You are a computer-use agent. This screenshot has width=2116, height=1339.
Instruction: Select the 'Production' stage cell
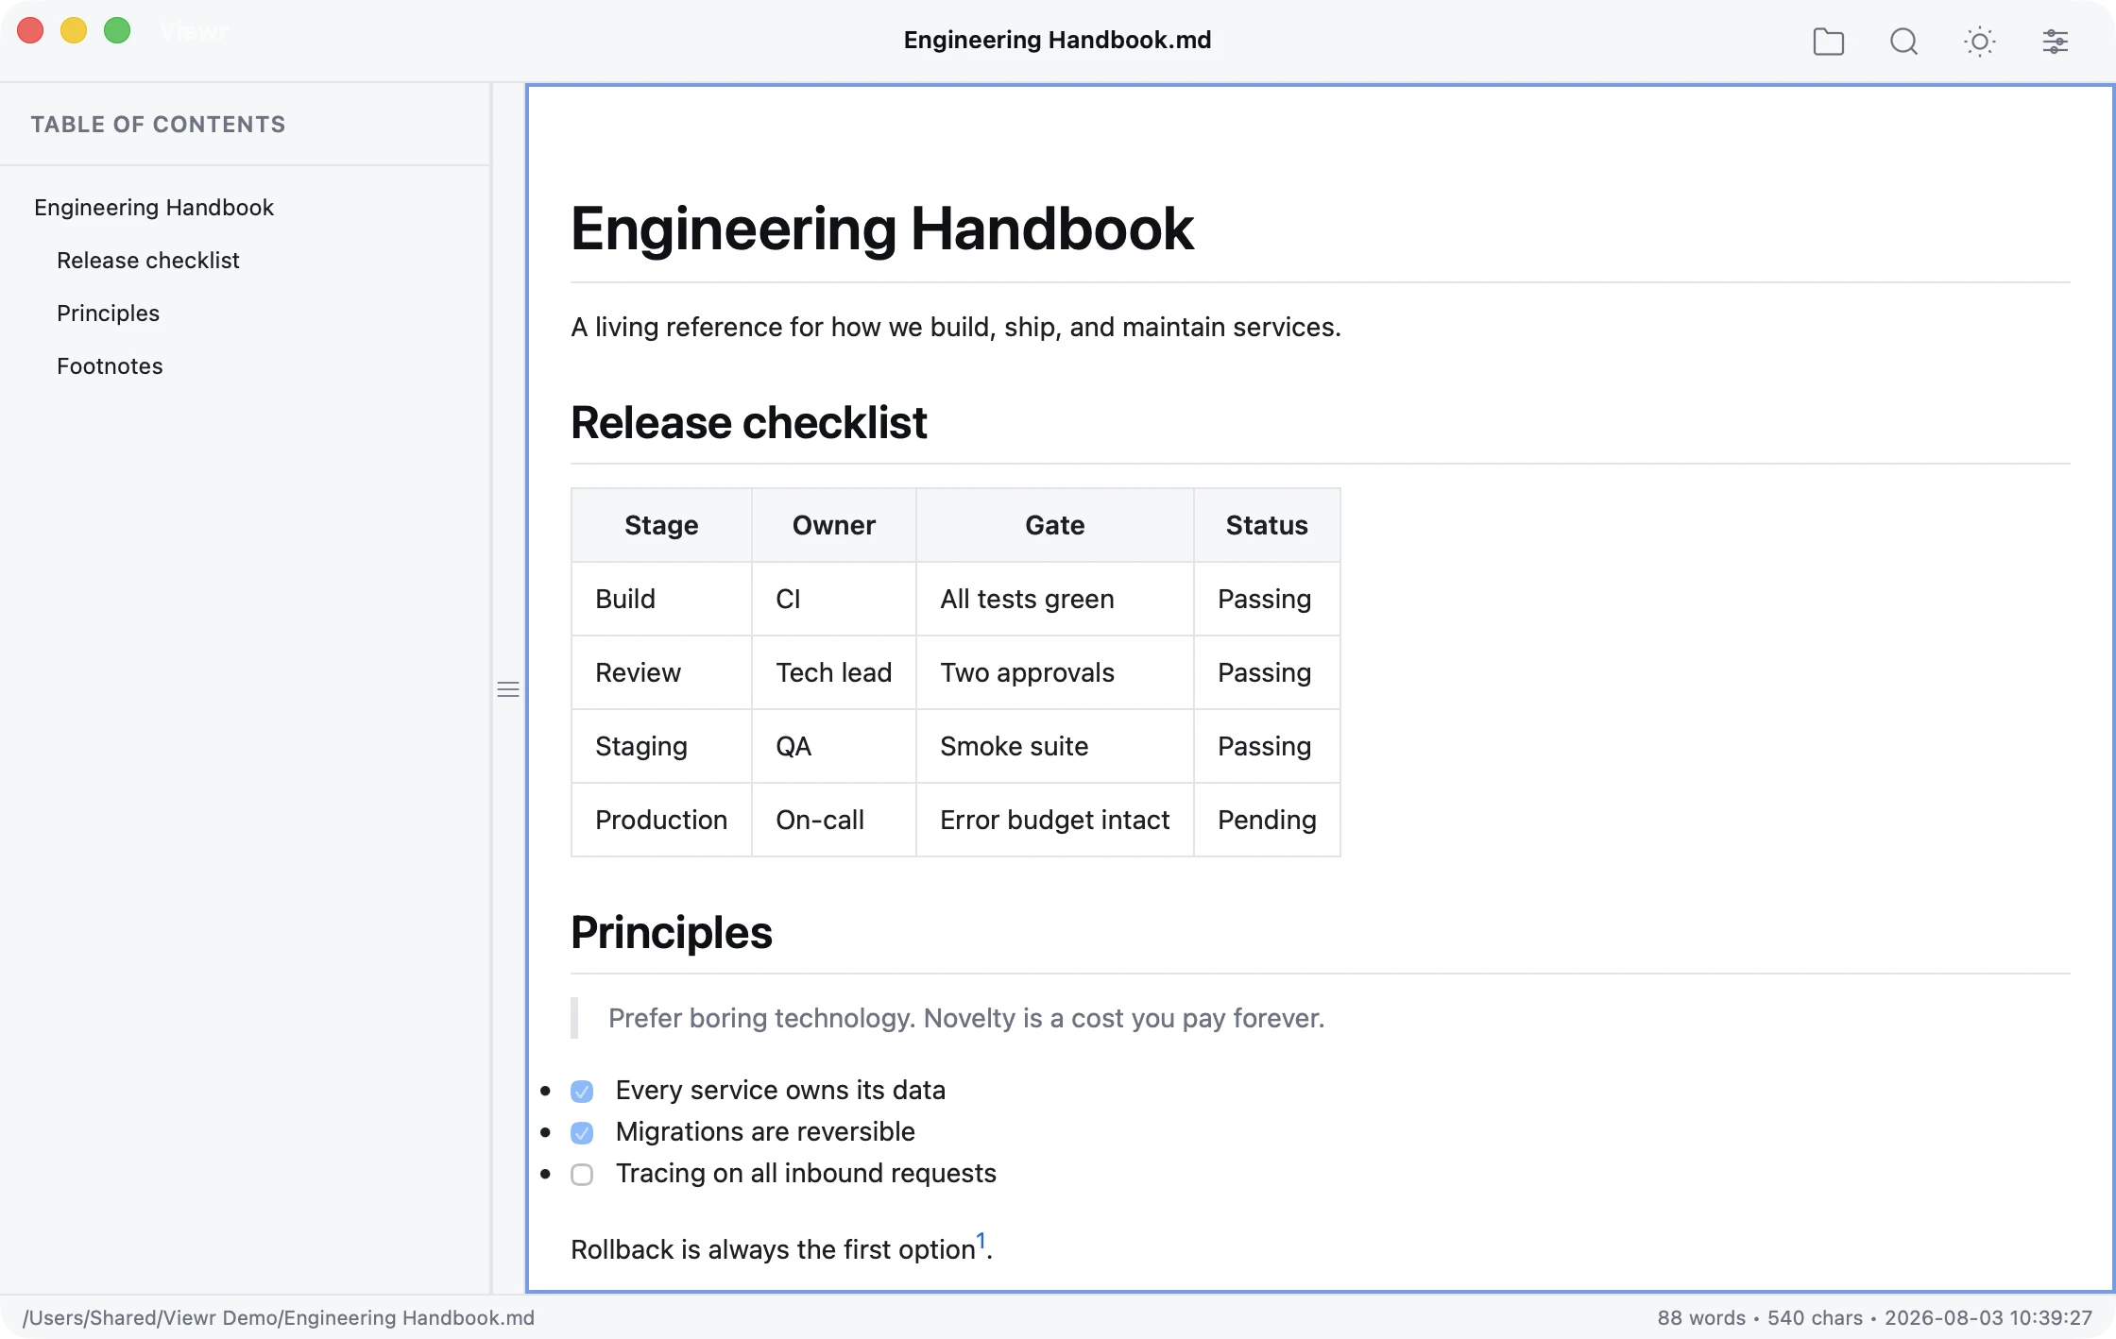click(661, 820)
